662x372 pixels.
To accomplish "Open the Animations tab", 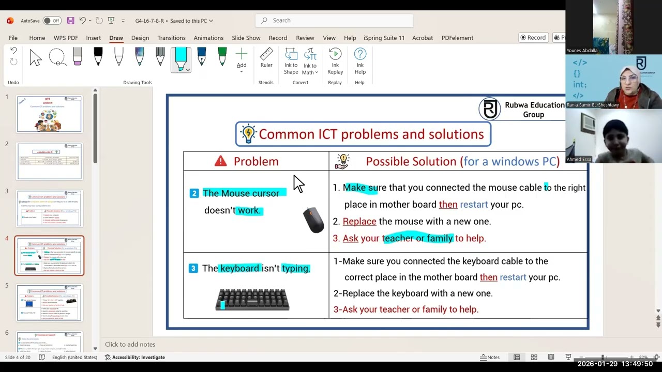I will [x=208, y=38].
